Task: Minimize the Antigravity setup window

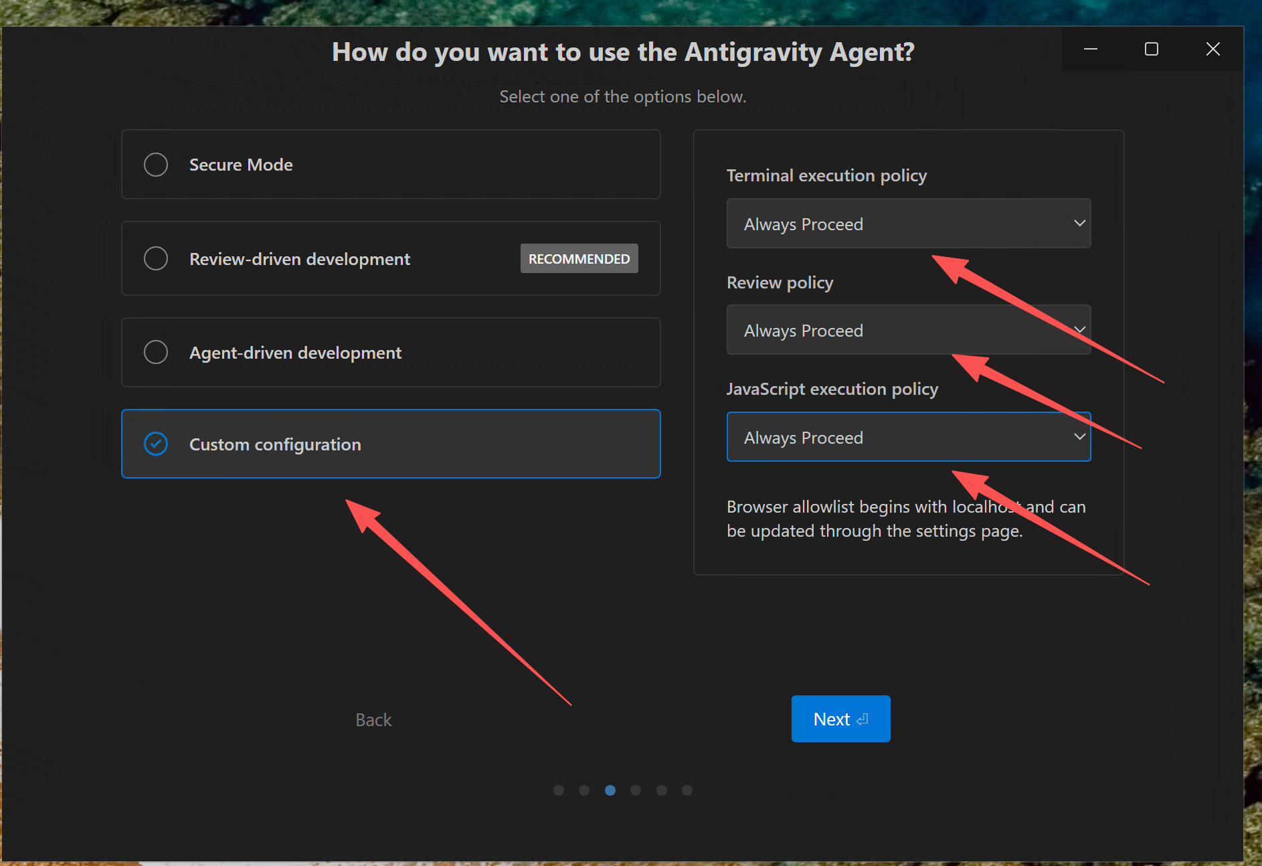Action: (1091, 49)
